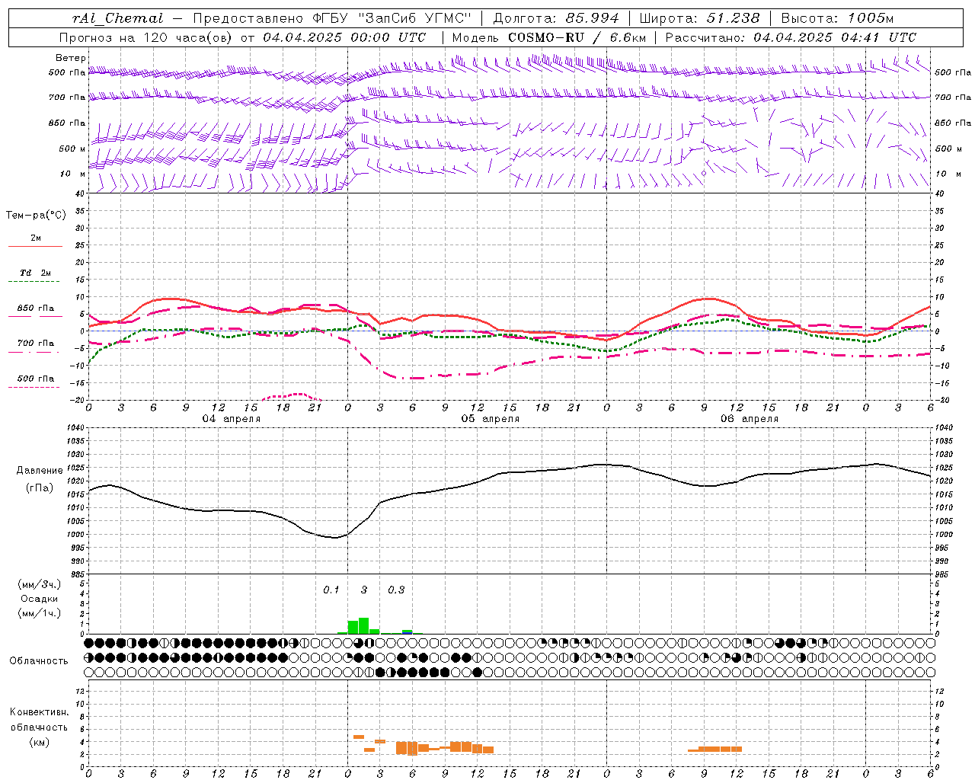Click the 1040 tick on the left pressure axis
975x780 pixels.
pyautogui.click(x=76, y=428)
